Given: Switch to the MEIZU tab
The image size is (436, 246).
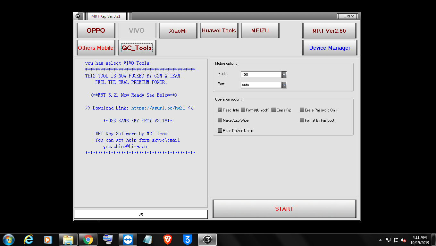Looking at the screenshot, I should click(260, 30).
